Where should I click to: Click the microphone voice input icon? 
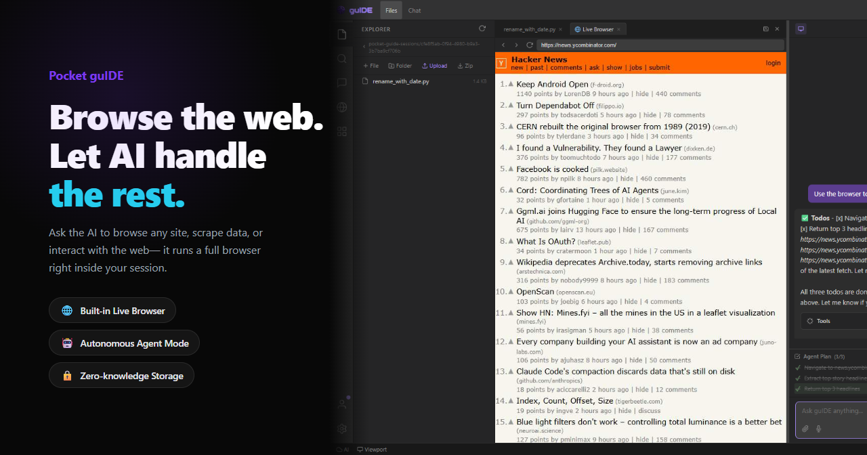point(818,429)
